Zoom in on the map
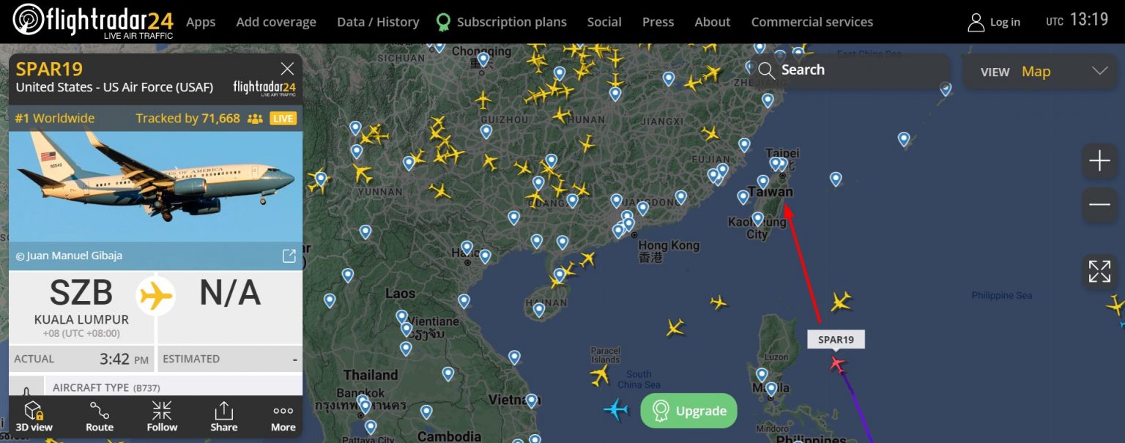 (1099, 161)
